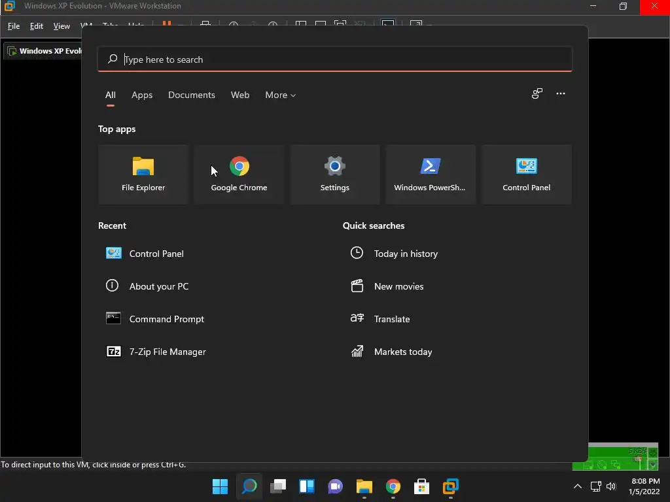670x502 pixels.
Task: Open the network status tray icon
Action: click(595, 486)
